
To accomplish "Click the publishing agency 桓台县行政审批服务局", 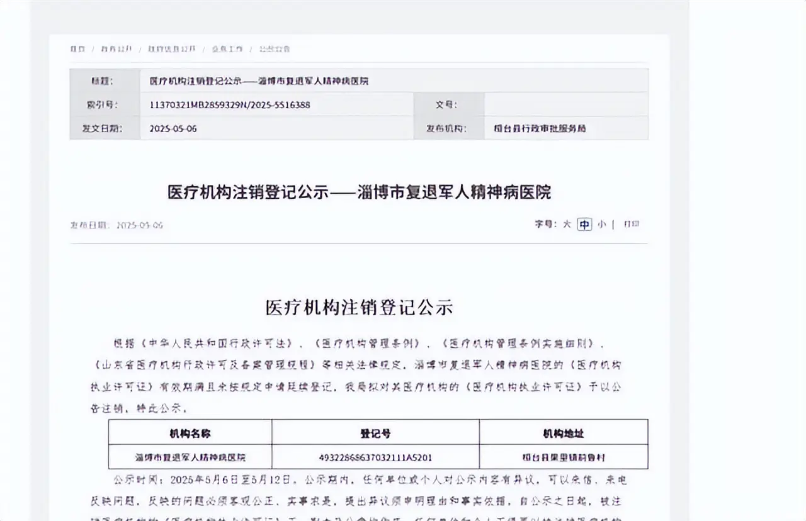I will [540, 128].
